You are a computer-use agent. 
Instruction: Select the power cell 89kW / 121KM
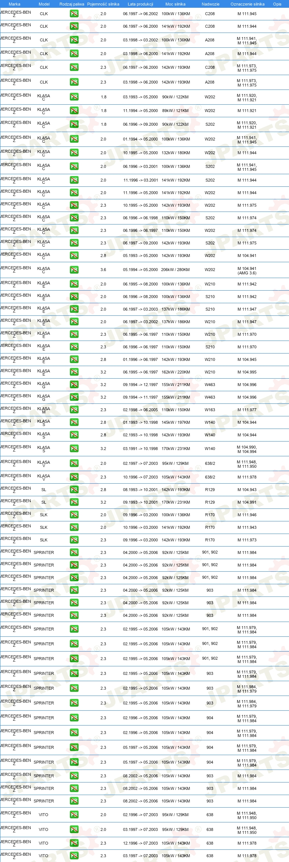click(x=176, y=111)
